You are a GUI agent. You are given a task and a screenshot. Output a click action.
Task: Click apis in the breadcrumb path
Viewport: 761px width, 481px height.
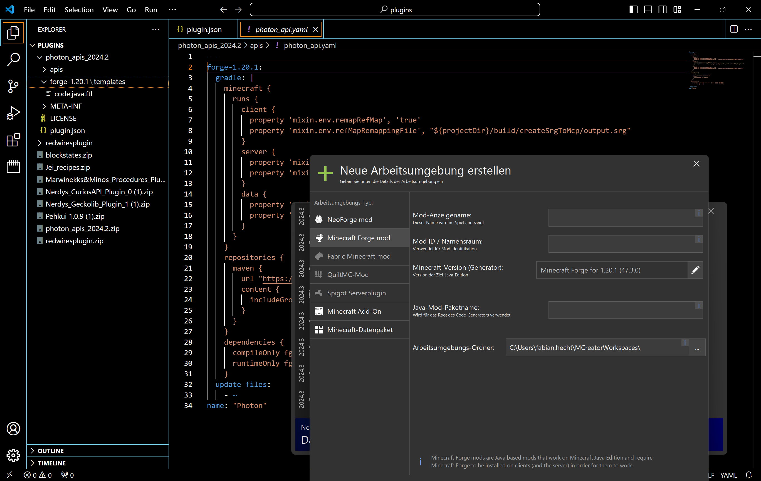point(256,46)
